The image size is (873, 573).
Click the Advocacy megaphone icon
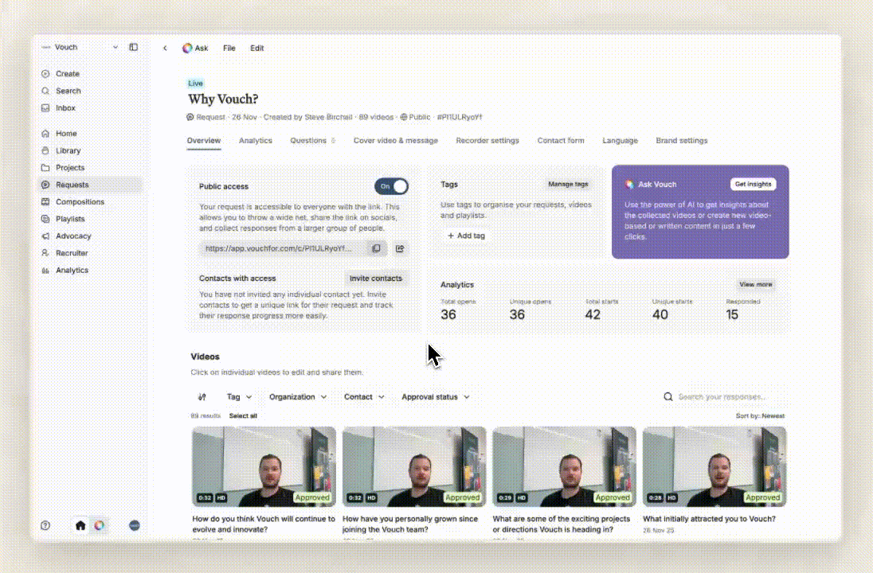45,236
